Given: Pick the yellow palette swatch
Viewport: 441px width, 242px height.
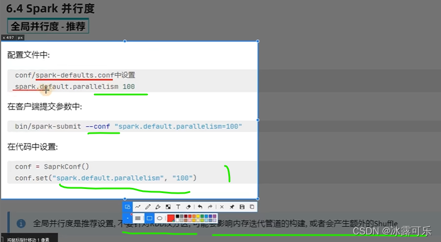Looking at the screenshot, I should [198, 216].
